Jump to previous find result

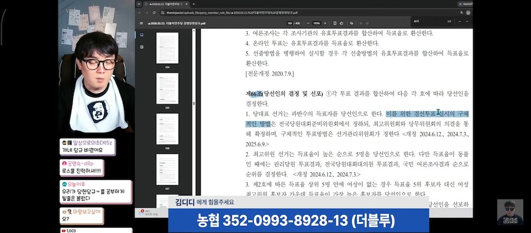[x=460, y=21]
